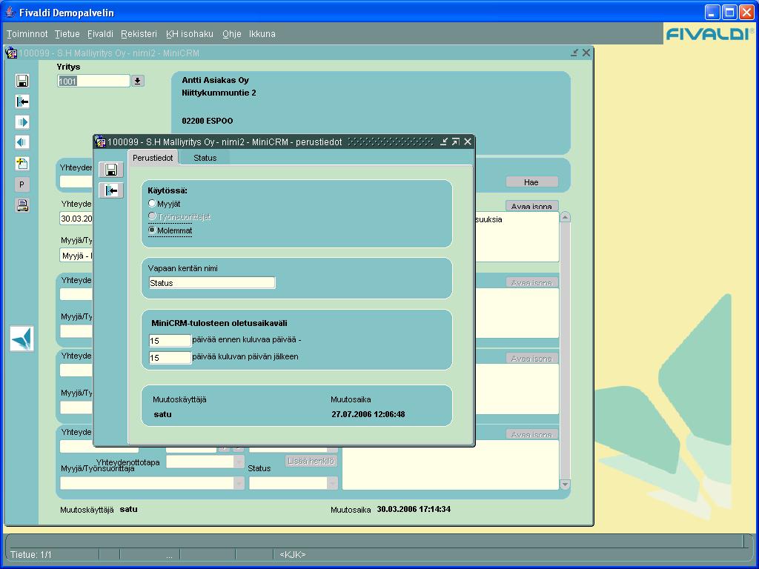Switch to the Perustiedot tab
This screenshot has width=759, height=569.
pyautogui.click(x=153, y=158)
